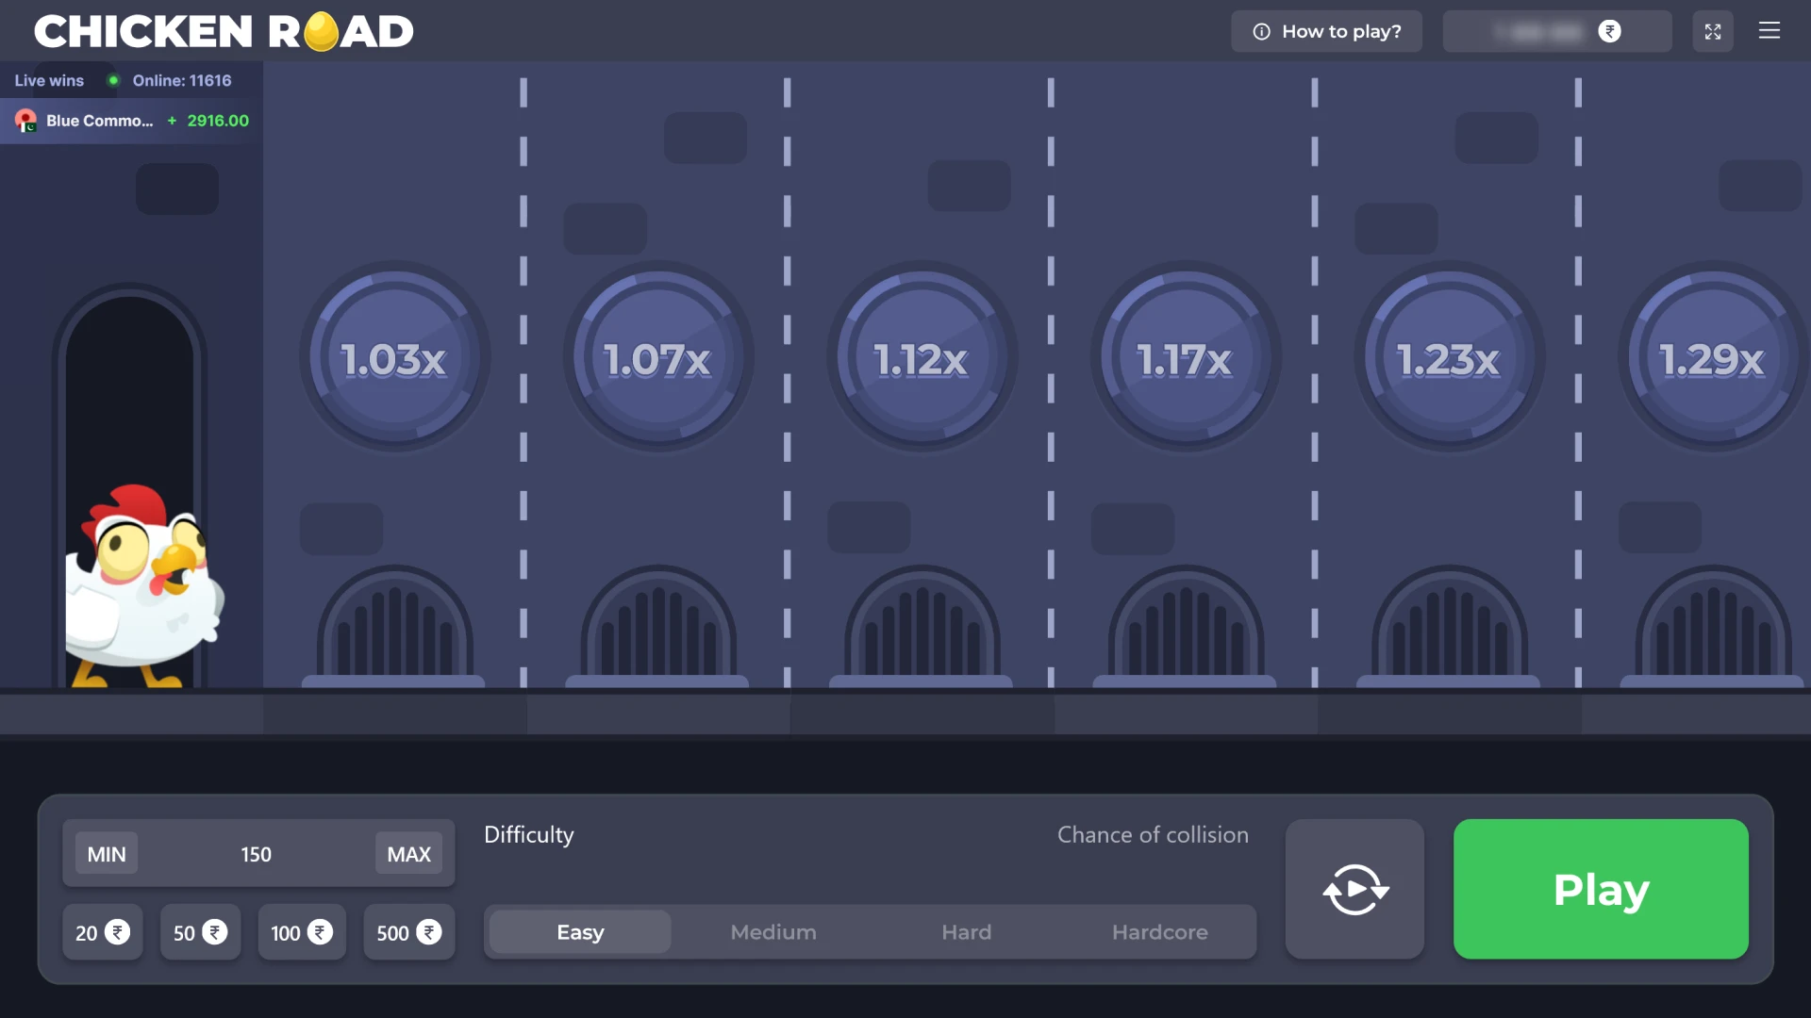Click the info icon next to How to play

[1261, 31]
